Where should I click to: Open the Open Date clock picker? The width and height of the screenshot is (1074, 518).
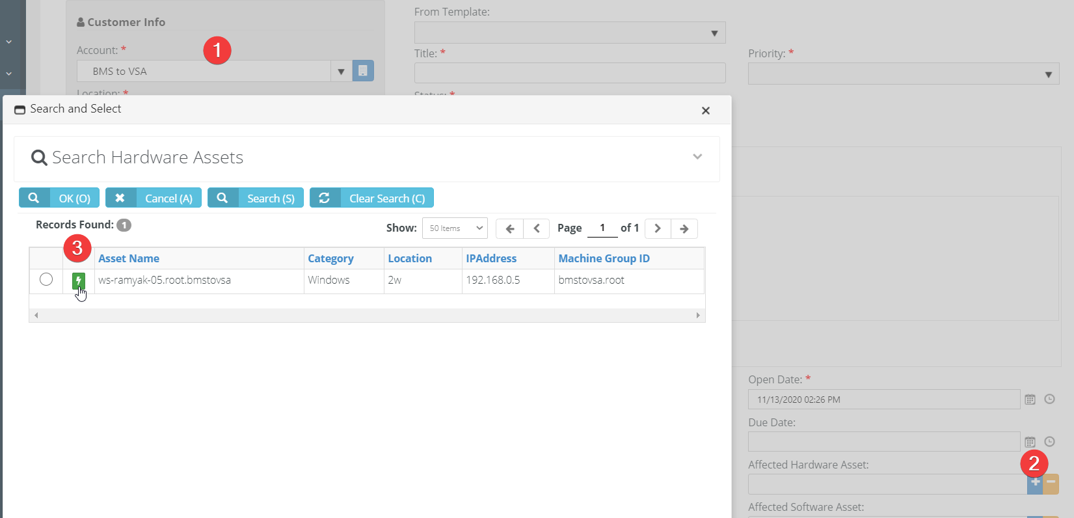tap(1049, 400)
